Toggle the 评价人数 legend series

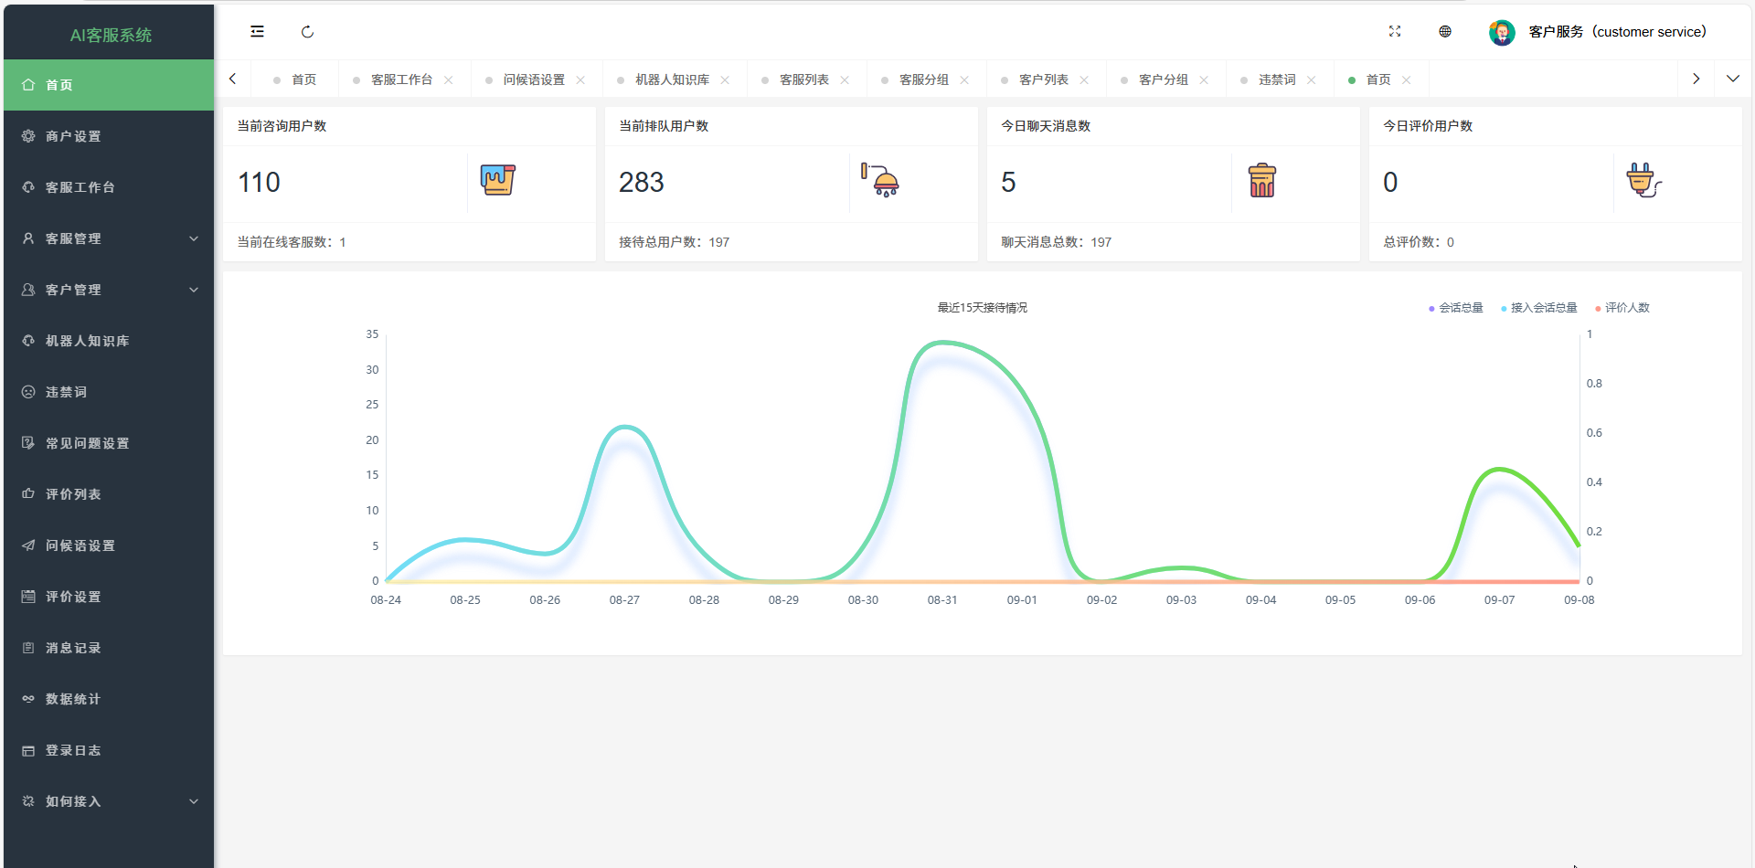click(1622, 308)
